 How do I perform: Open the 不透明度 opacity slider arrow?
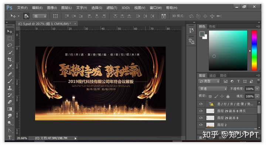(258, 89)
